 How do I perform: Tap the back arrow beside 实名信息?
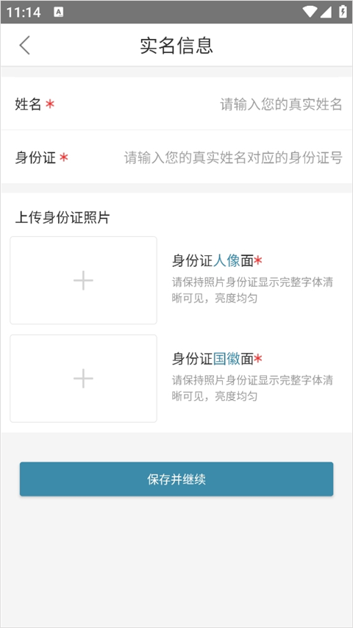point(24,45)
